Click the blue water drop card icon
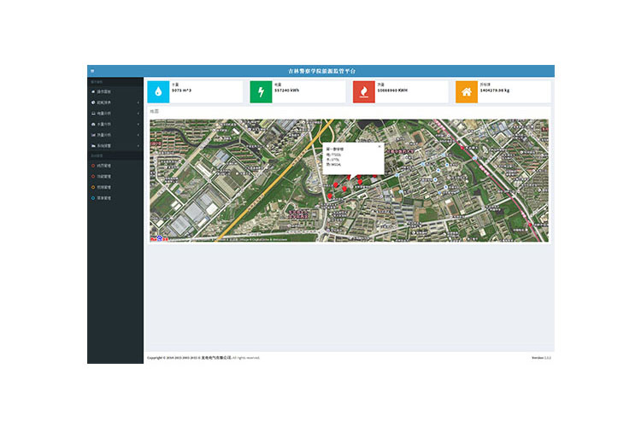The image size is (641, 427). pyautogui.click(x=158, y=91)
